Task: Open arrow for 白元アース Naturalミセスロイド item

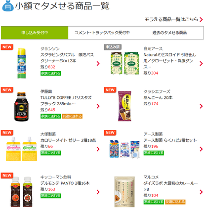Action: 201,64
